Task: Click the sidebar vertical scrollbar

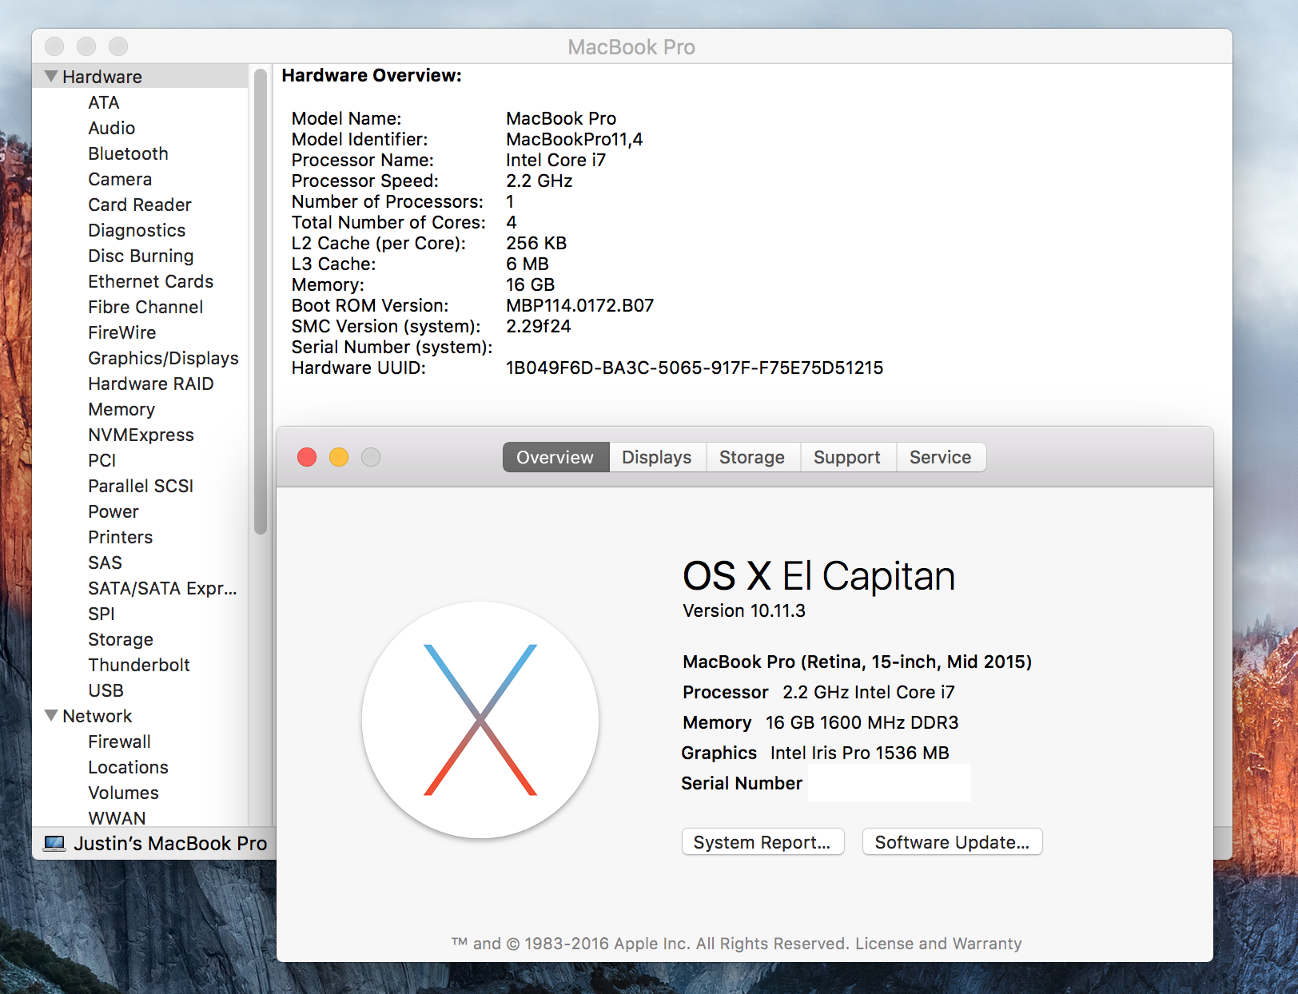Action: [x=261, y=302]
